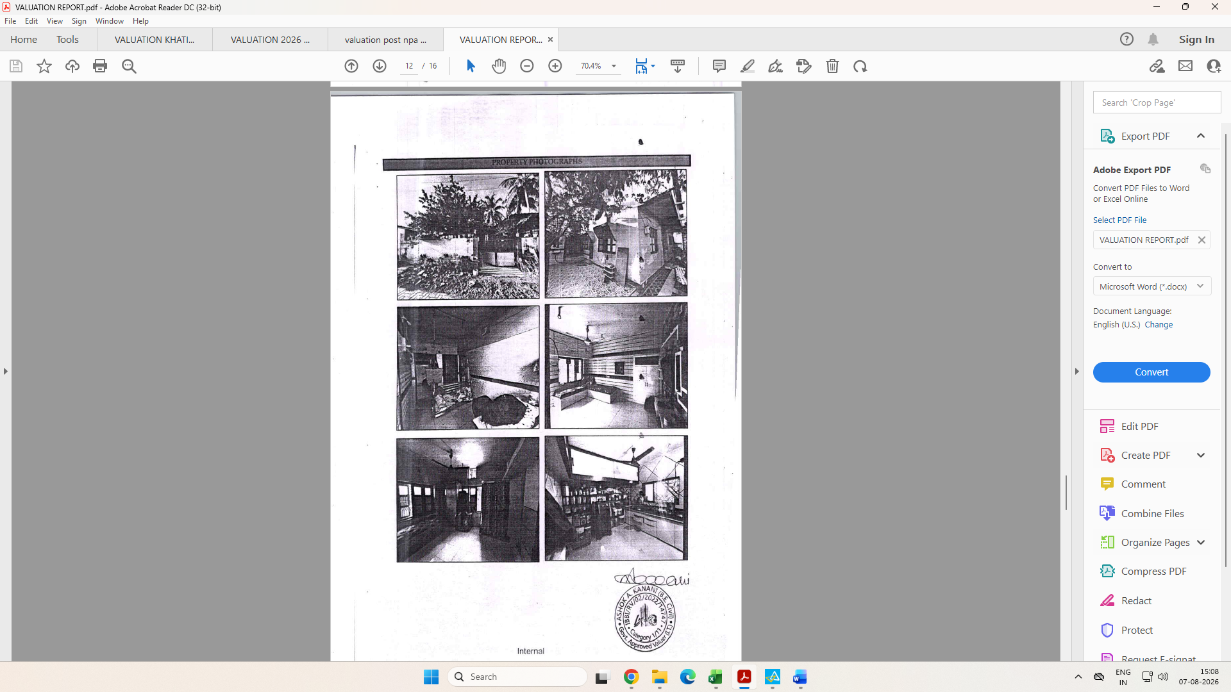This screenshot has width=1231, height=692.
Task: Choose the Selection arrow tool
Action: pyautogui.click(x=471, y=66)
